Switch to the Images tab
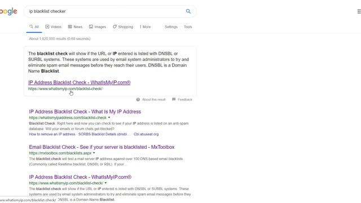The height and width of the screenshot is (203, 361). [x=98, y=27]
